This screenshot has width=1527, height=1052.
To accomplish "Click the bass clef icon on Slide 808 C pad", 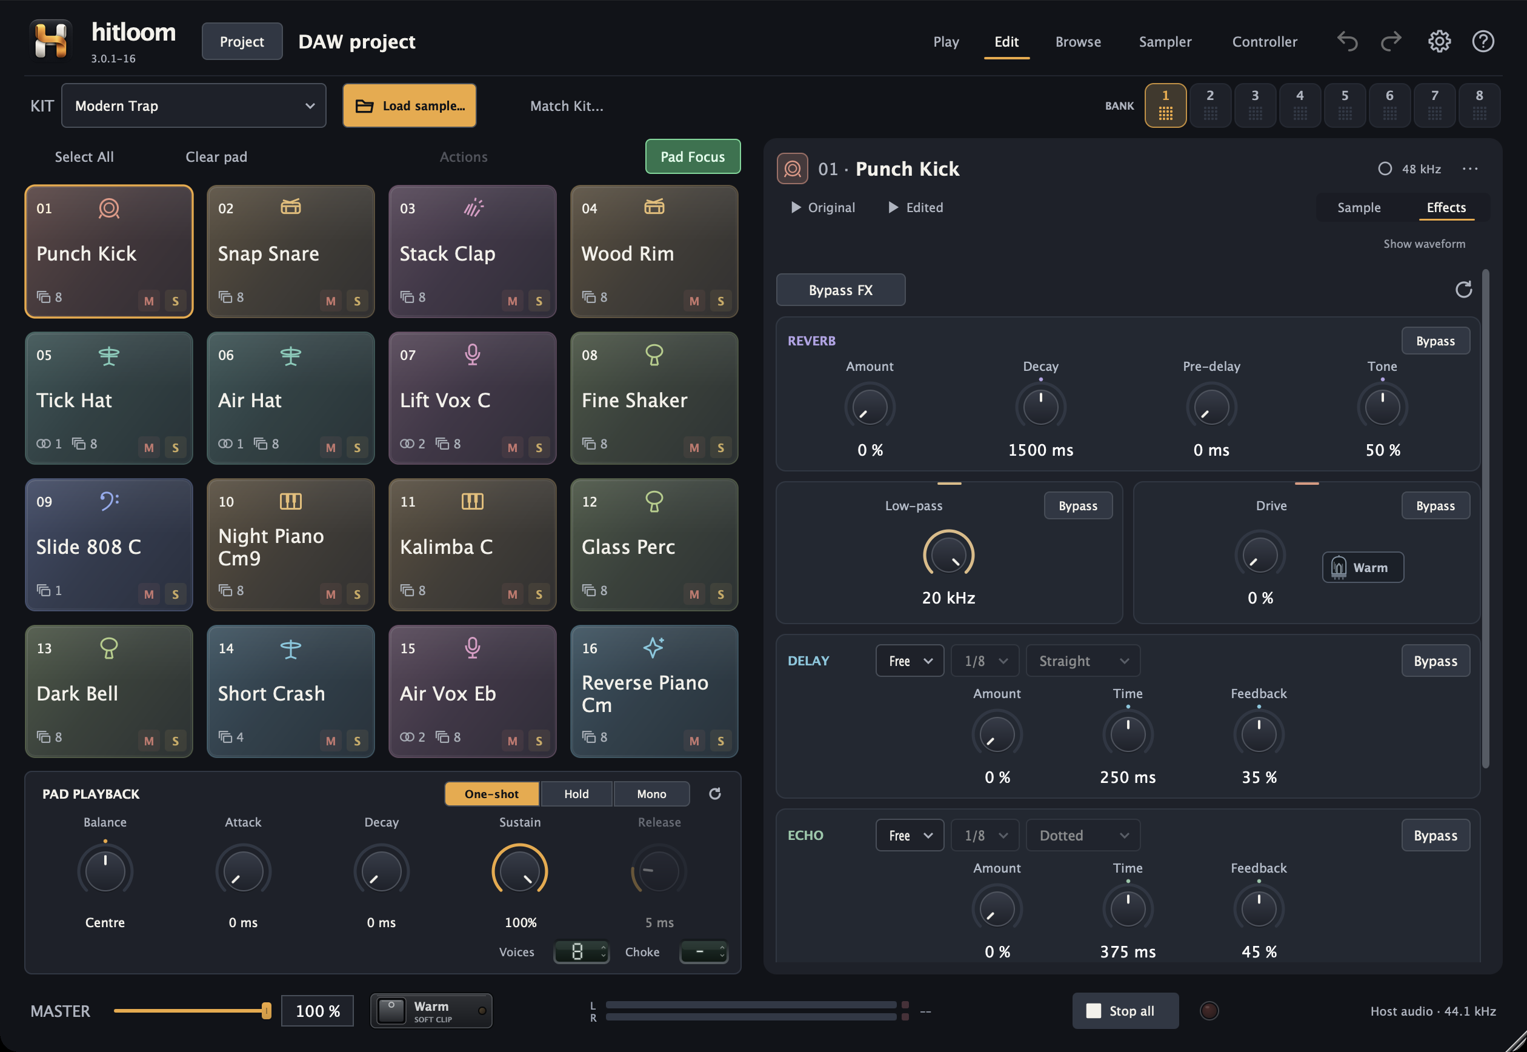I will [110, 501].
